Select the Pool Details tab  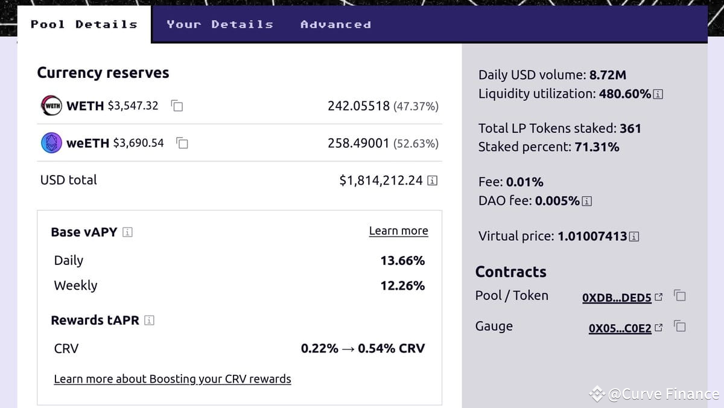(x=83, y=24)
